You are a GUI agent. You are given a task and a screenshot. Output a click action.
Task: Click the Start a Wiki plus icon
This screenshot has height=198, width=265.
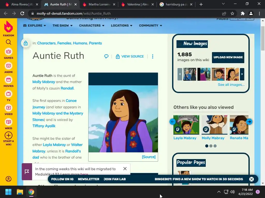point(9,135)
